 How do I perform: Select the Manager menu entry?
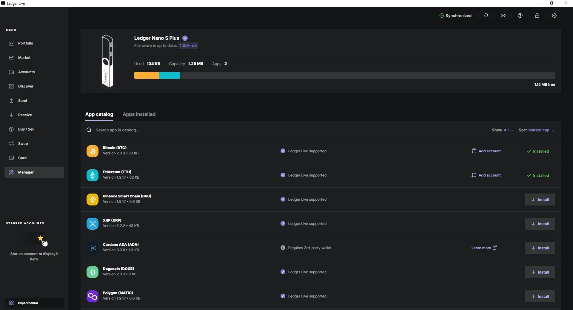point(26,172)
